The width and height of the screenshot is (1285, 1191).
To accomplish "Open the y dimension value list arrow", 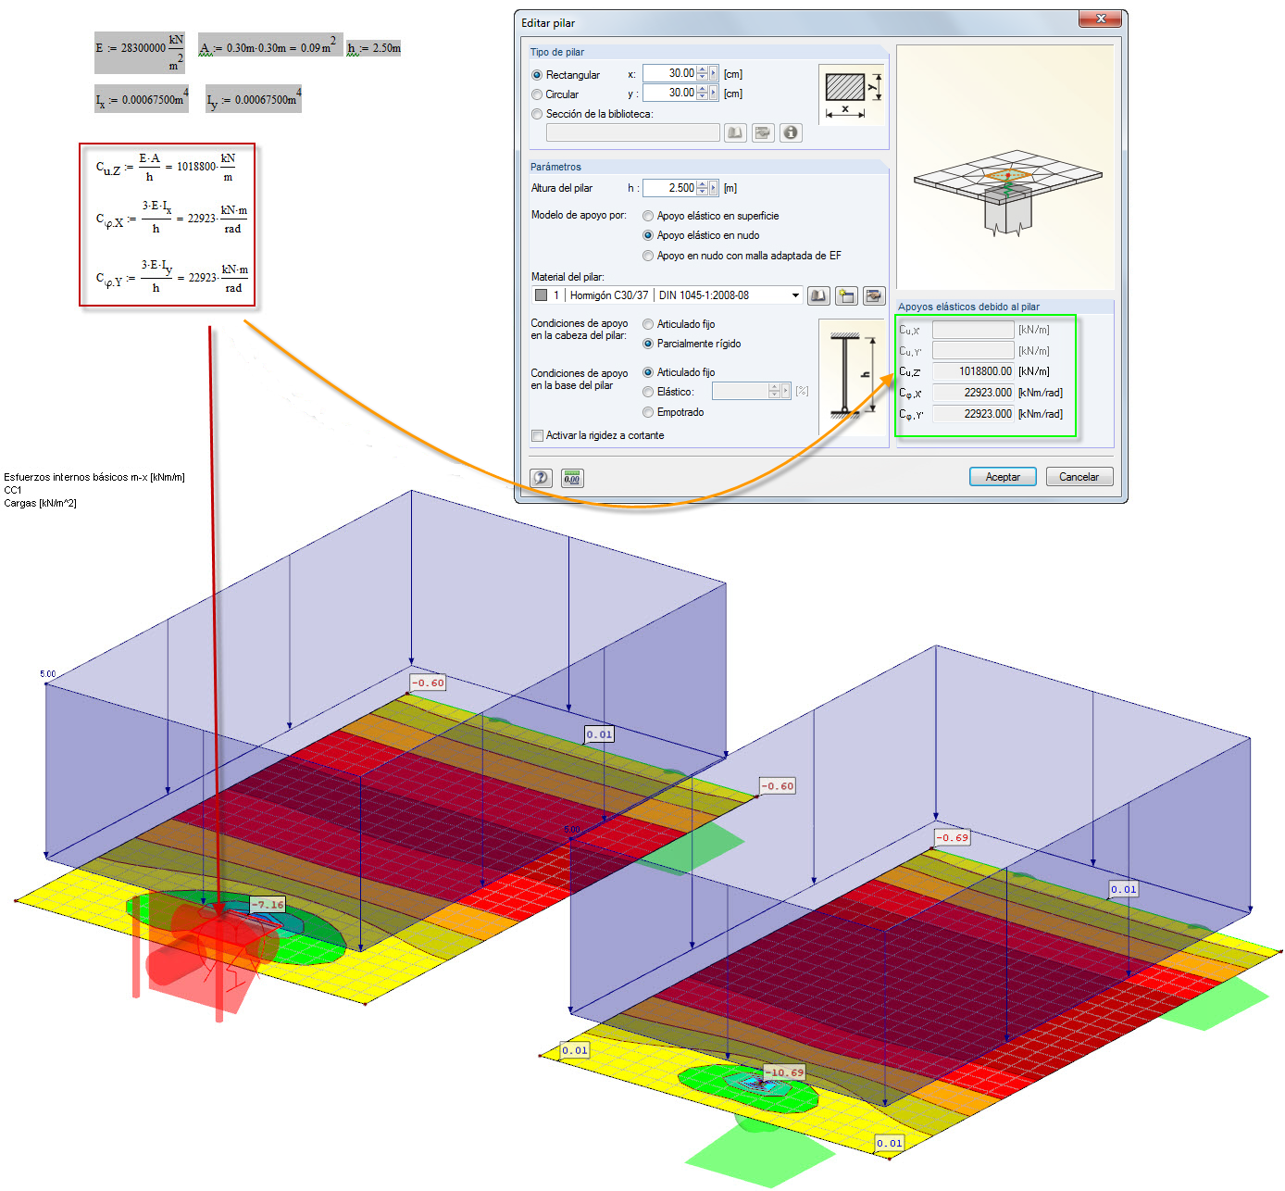I will (x=714, y=93).
